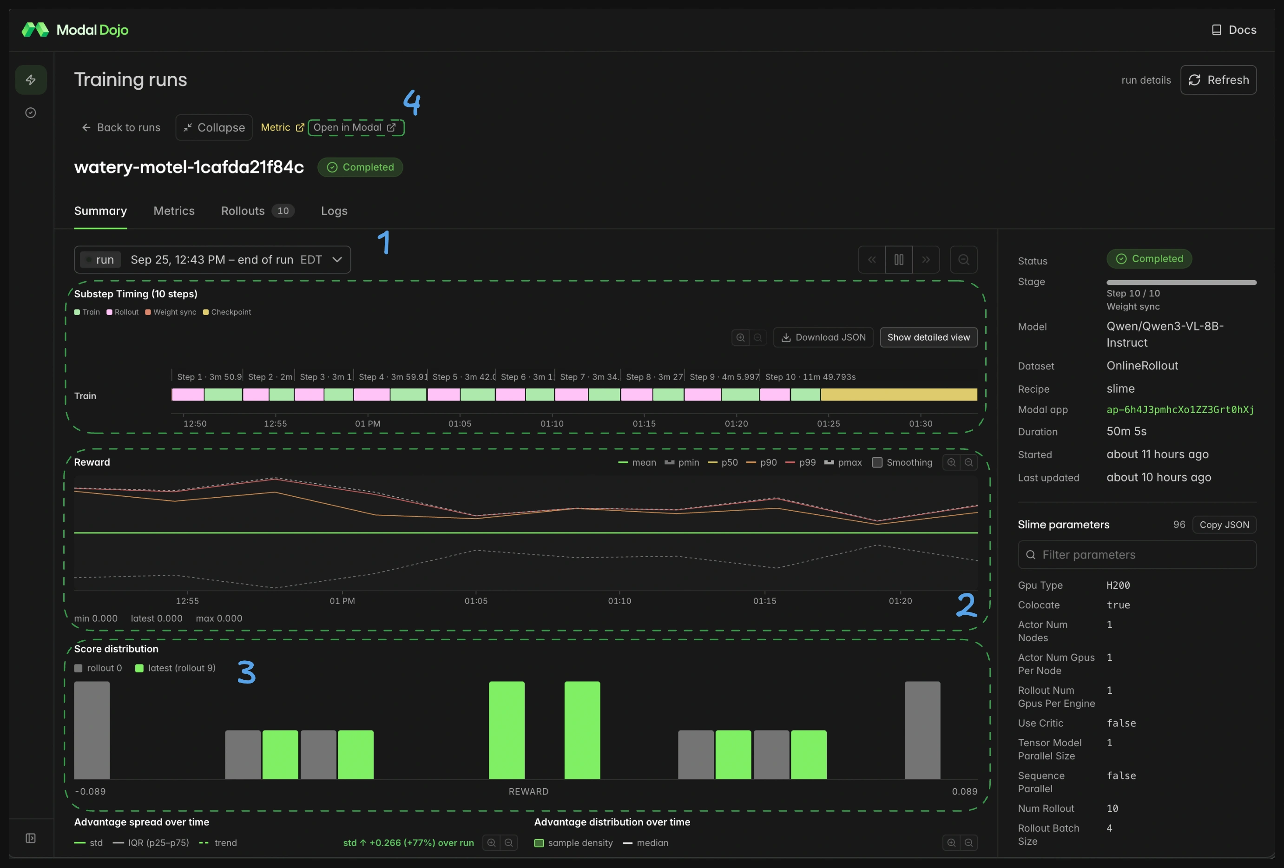The height and width of the screenshot is (868, 1284).
Task: Open the run time range dropdown
Action: (212, 260)
